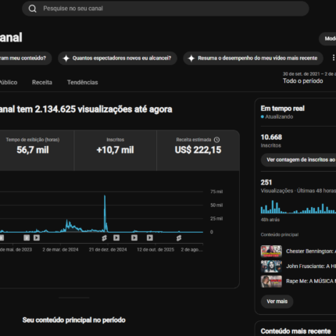Click 'Ver contagem de inscritos ao' button

[x=298, y=159]
